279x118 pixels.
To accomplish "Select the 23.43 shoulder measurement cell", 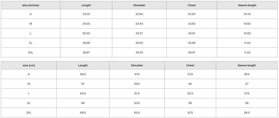I will point(139,24).
